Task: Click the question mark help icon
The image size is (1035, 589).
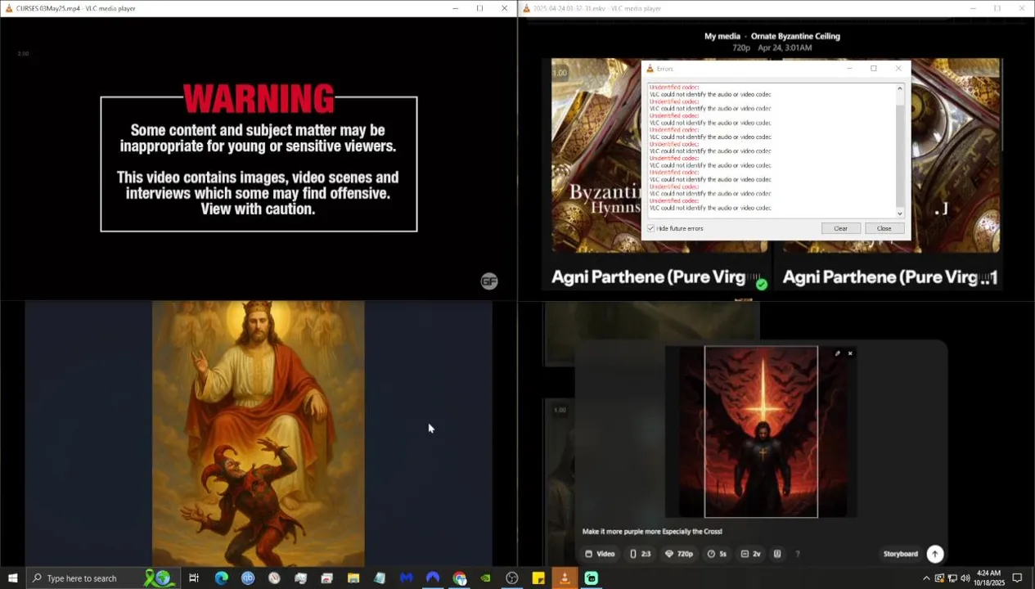Action: click(x=798, y=554)
